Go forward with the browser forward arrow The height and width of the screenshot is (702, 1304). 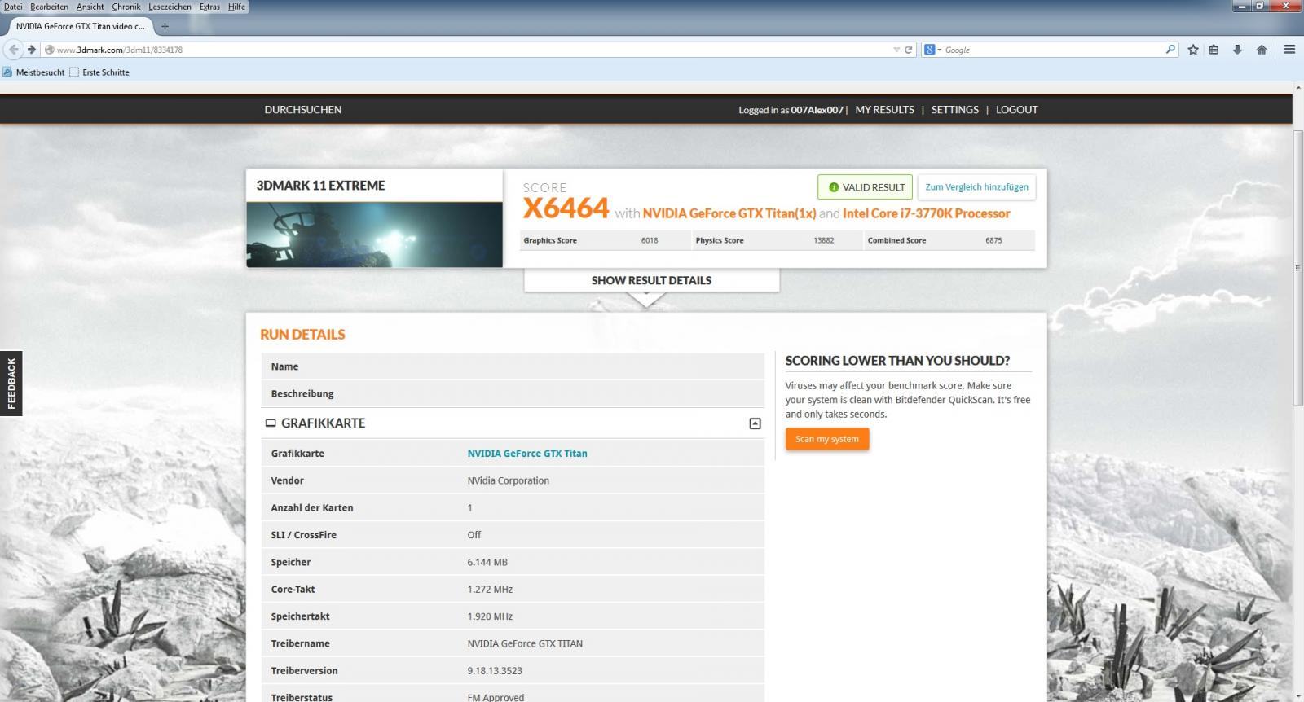pyautogui.click(x=31, y=50)
